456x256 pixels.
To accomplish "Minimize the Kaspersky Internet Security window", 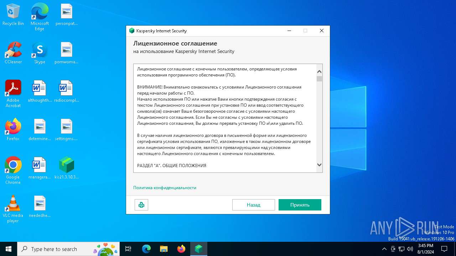I will tap(289, 31).
